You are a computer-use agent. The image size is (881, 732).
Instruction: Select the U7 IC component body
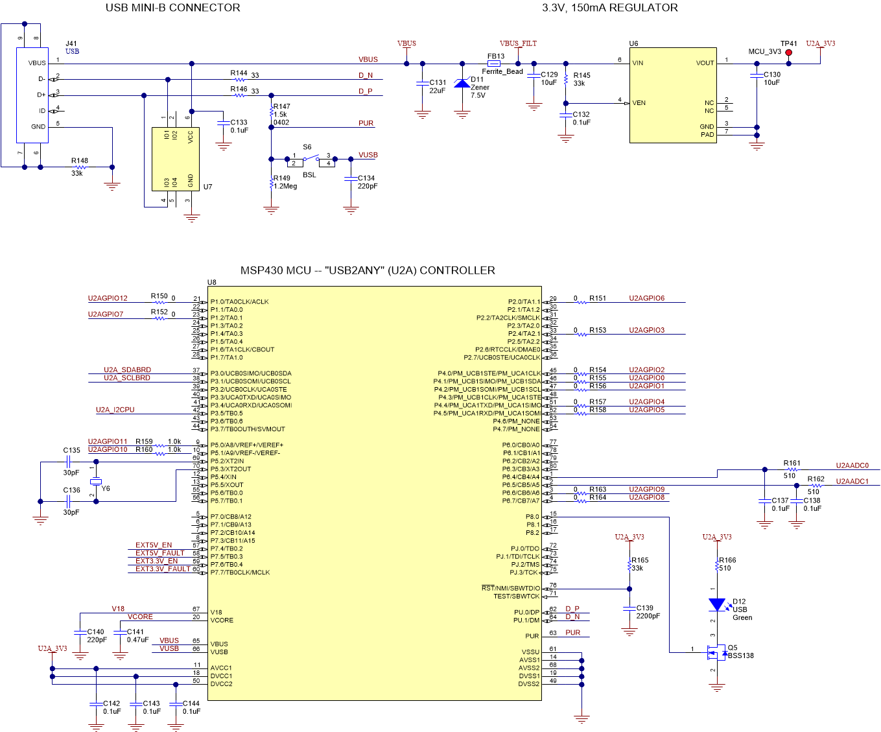pos(176,159)
